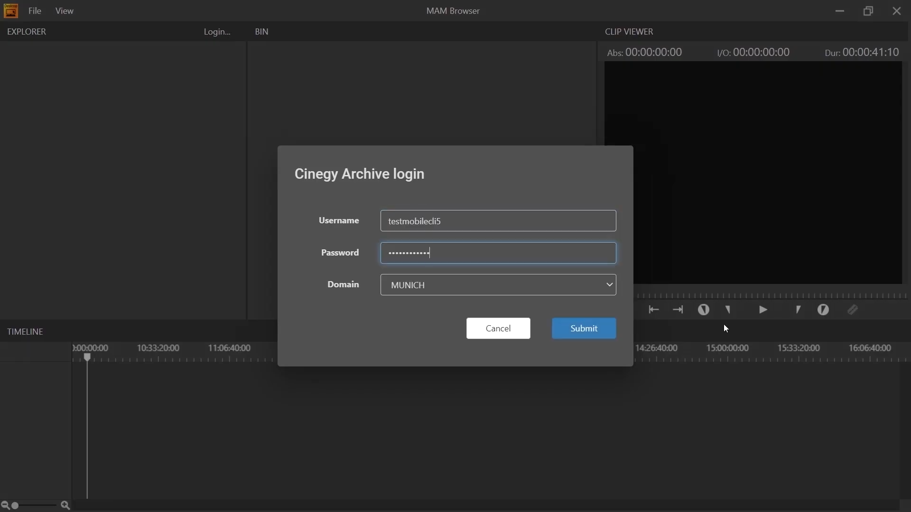
Task: Click into the Password field
Action: [x=498, y=253]
